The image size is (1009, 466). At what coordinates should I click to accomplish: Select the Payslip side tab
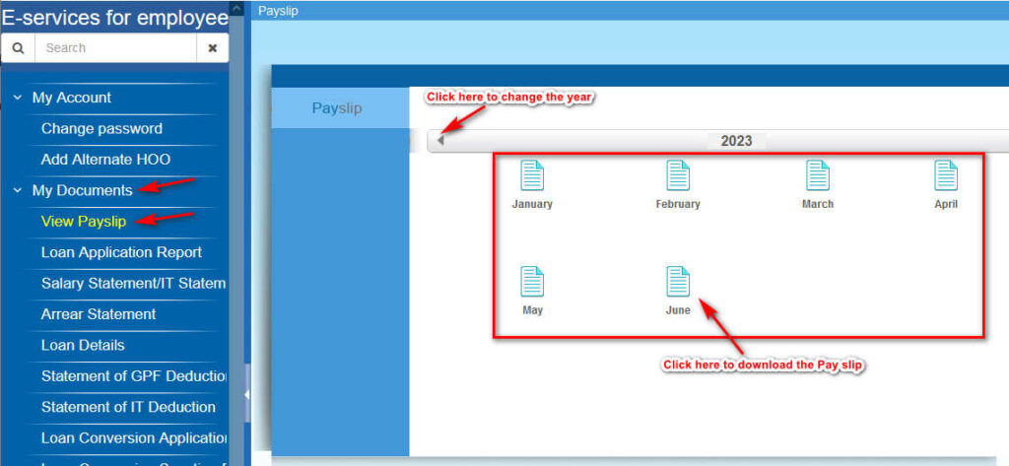click(340, 108)
